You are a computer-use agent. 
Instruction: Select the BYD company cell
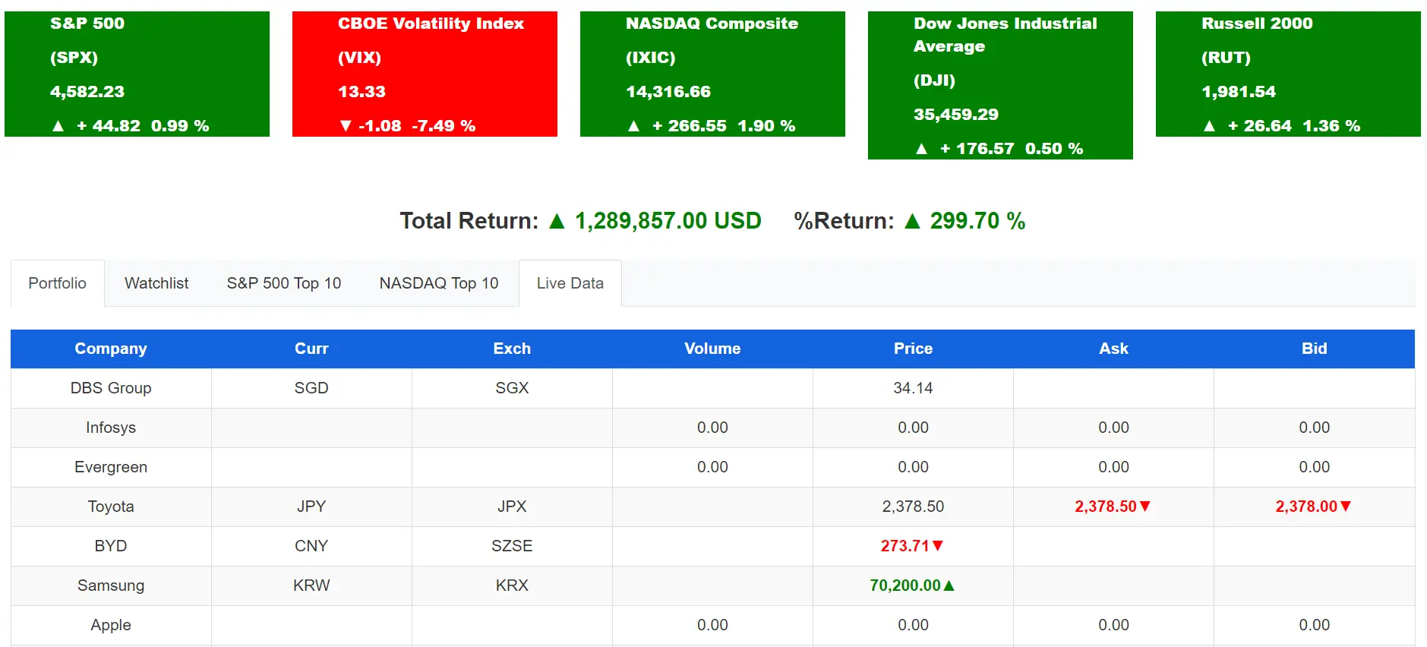111,546
